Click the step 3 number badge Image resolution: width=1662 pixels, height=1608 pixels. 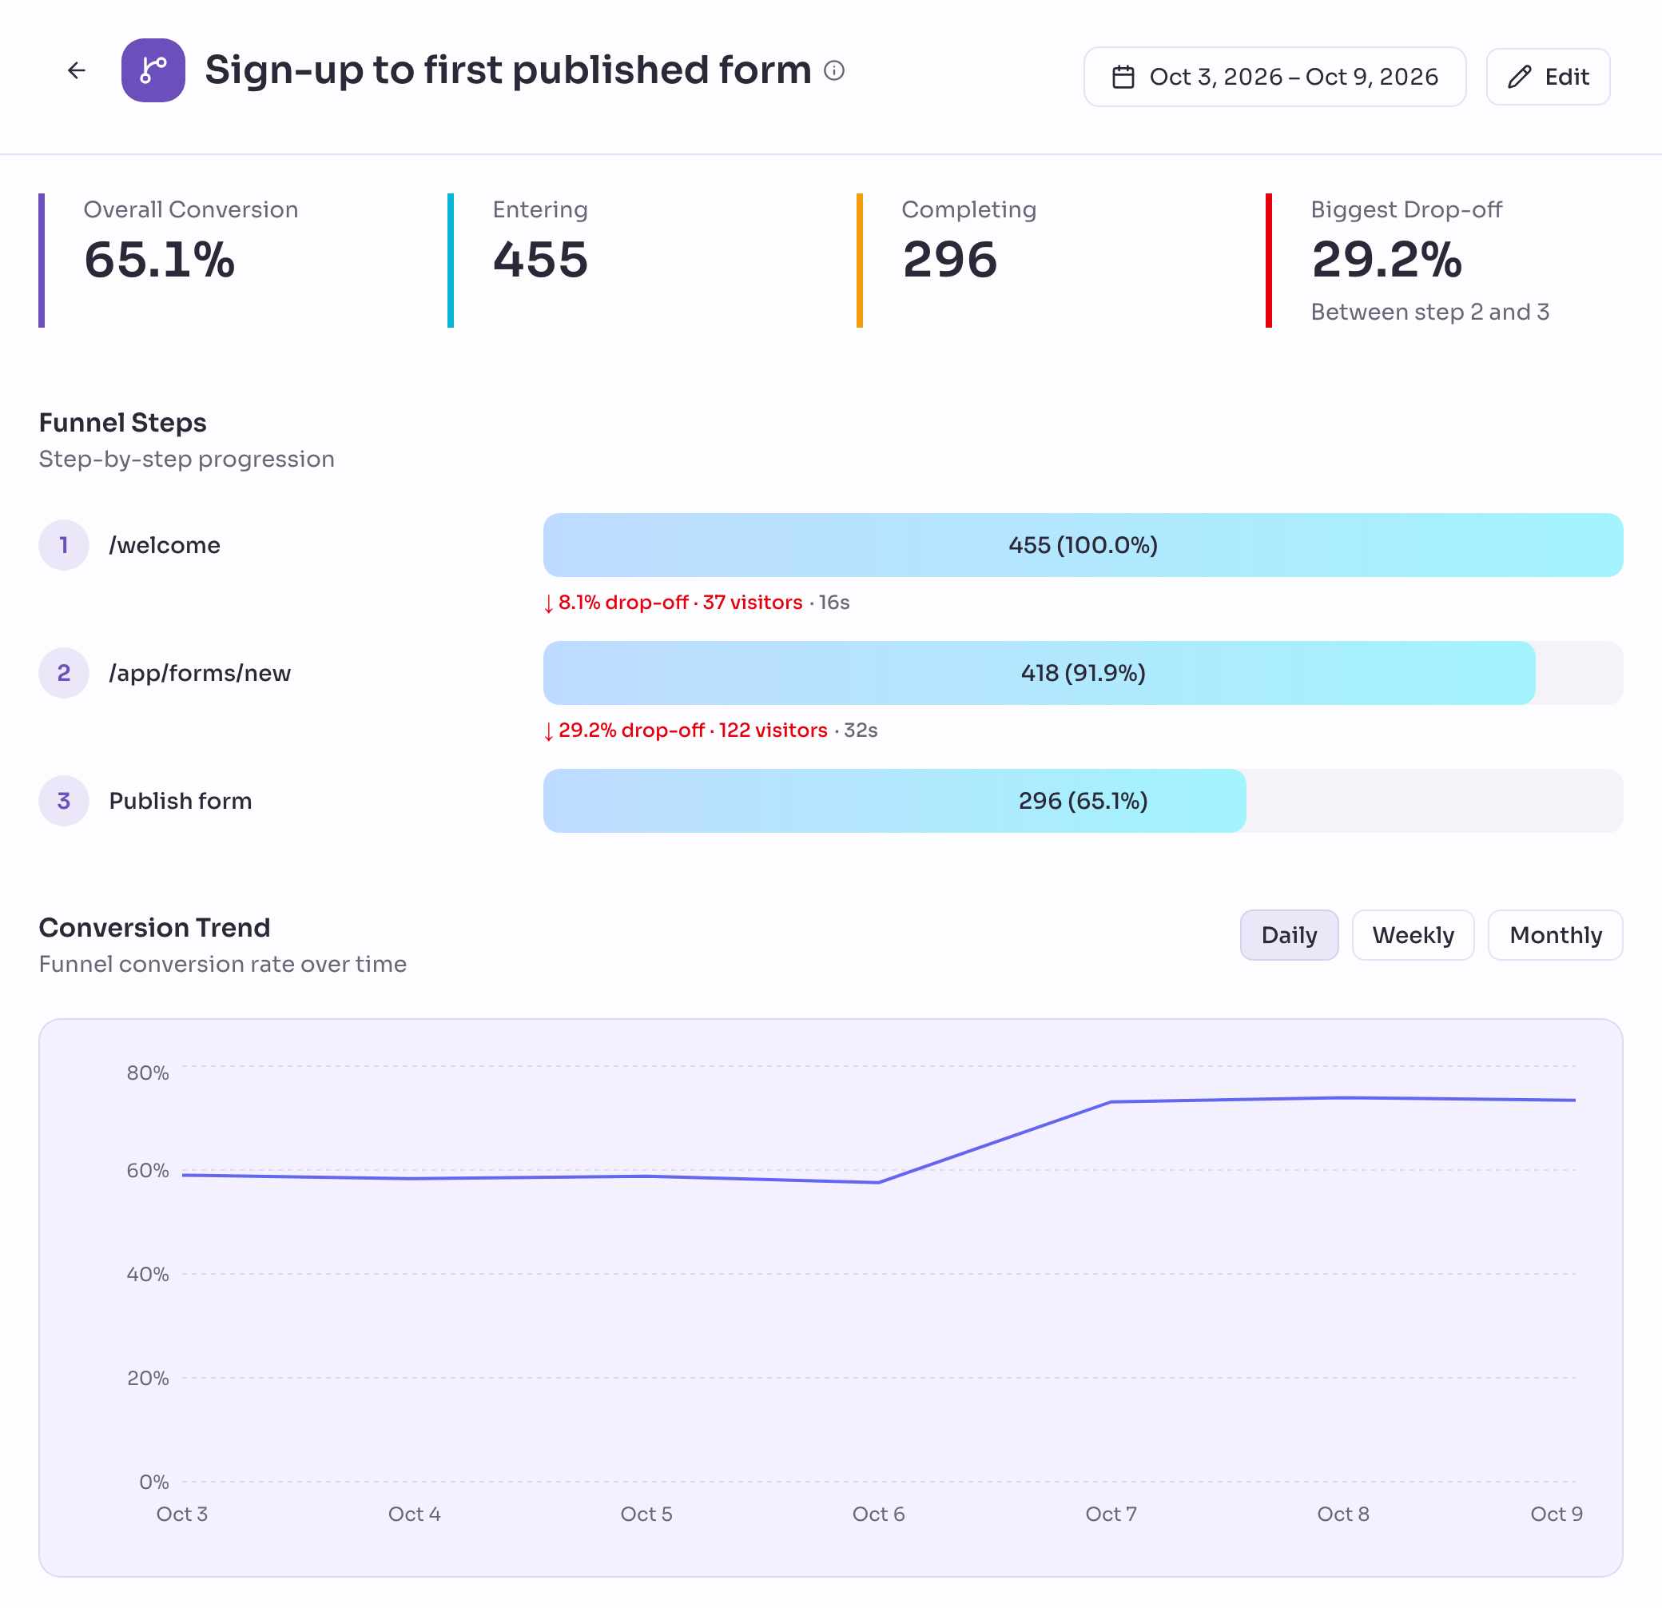click(64, 801)
